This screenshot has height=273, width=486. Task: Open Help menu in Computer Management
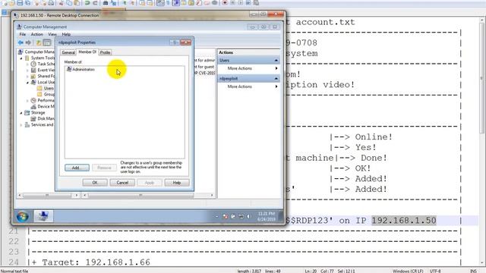[x=66, y=34]
